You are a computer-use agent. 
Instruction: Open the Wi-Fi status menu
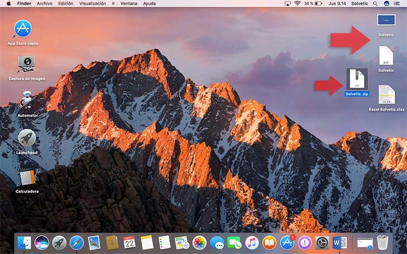click(x=298, y=3)
